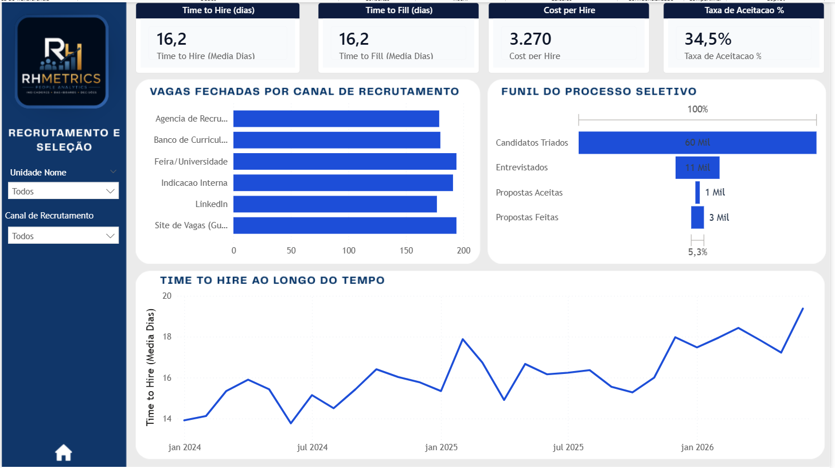Click the 100% label above the funnel
The image size is (835, 468).
click(697, 109)
